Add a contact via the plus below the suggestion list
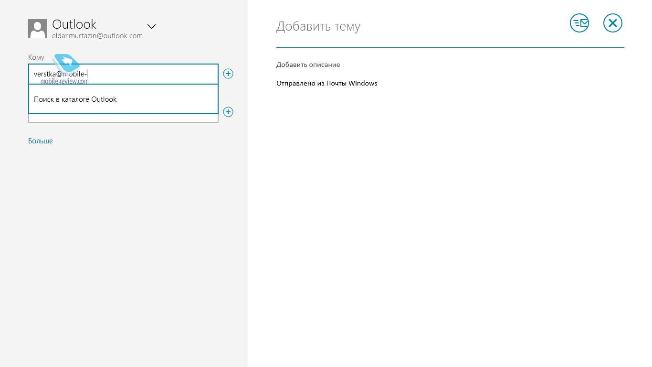This screenshot has width=652, height=367. [228, 112]
